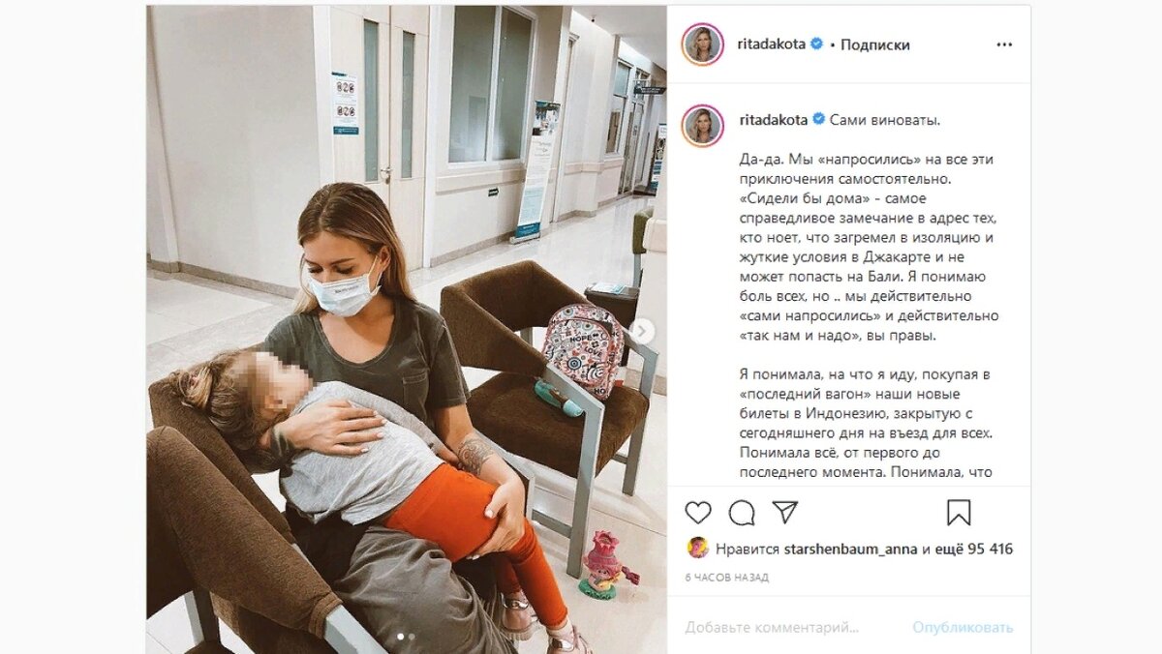Open ritadakota username in caption
Image resolution: width=1162 pixels, height=654 pixels.
point(773,120)
